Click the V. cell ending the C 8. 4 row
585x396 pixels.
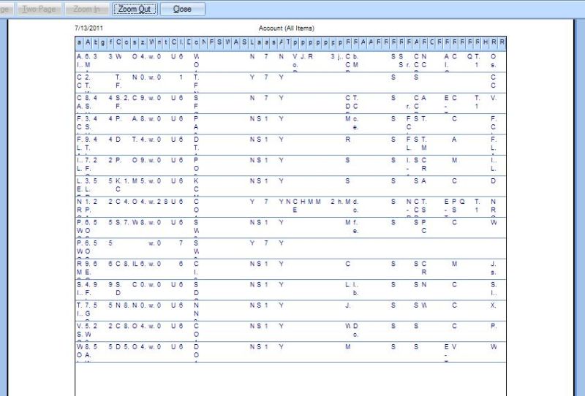494,98
